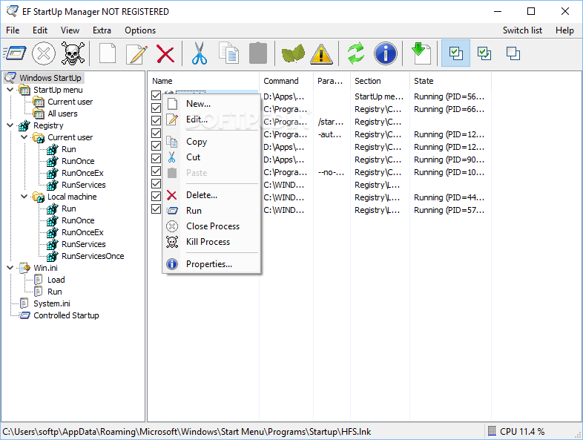The height and width of the screenshot is (440, 583).
Task: Collapse the Registry tree node
Action: [x=10, y=125]
